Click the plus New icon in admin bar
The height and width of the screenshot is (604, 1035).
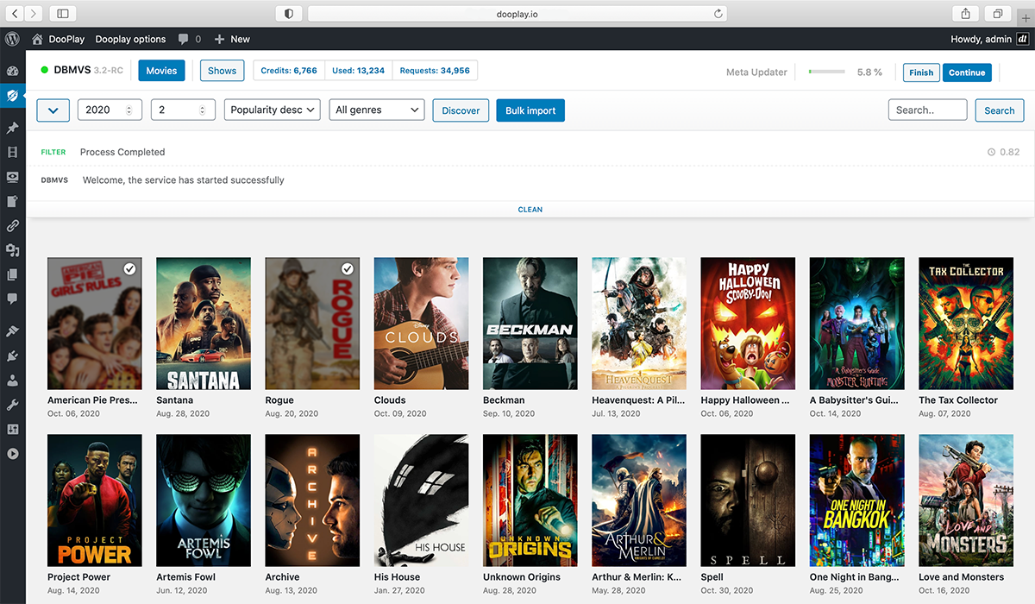pos(219,39)
